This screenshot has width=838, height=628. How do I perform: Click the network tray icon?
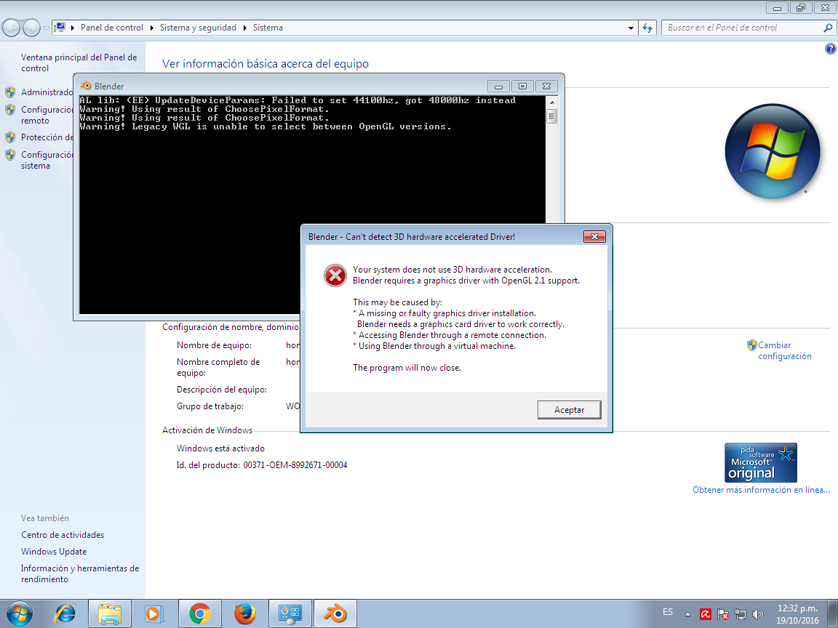pos(741,614)
